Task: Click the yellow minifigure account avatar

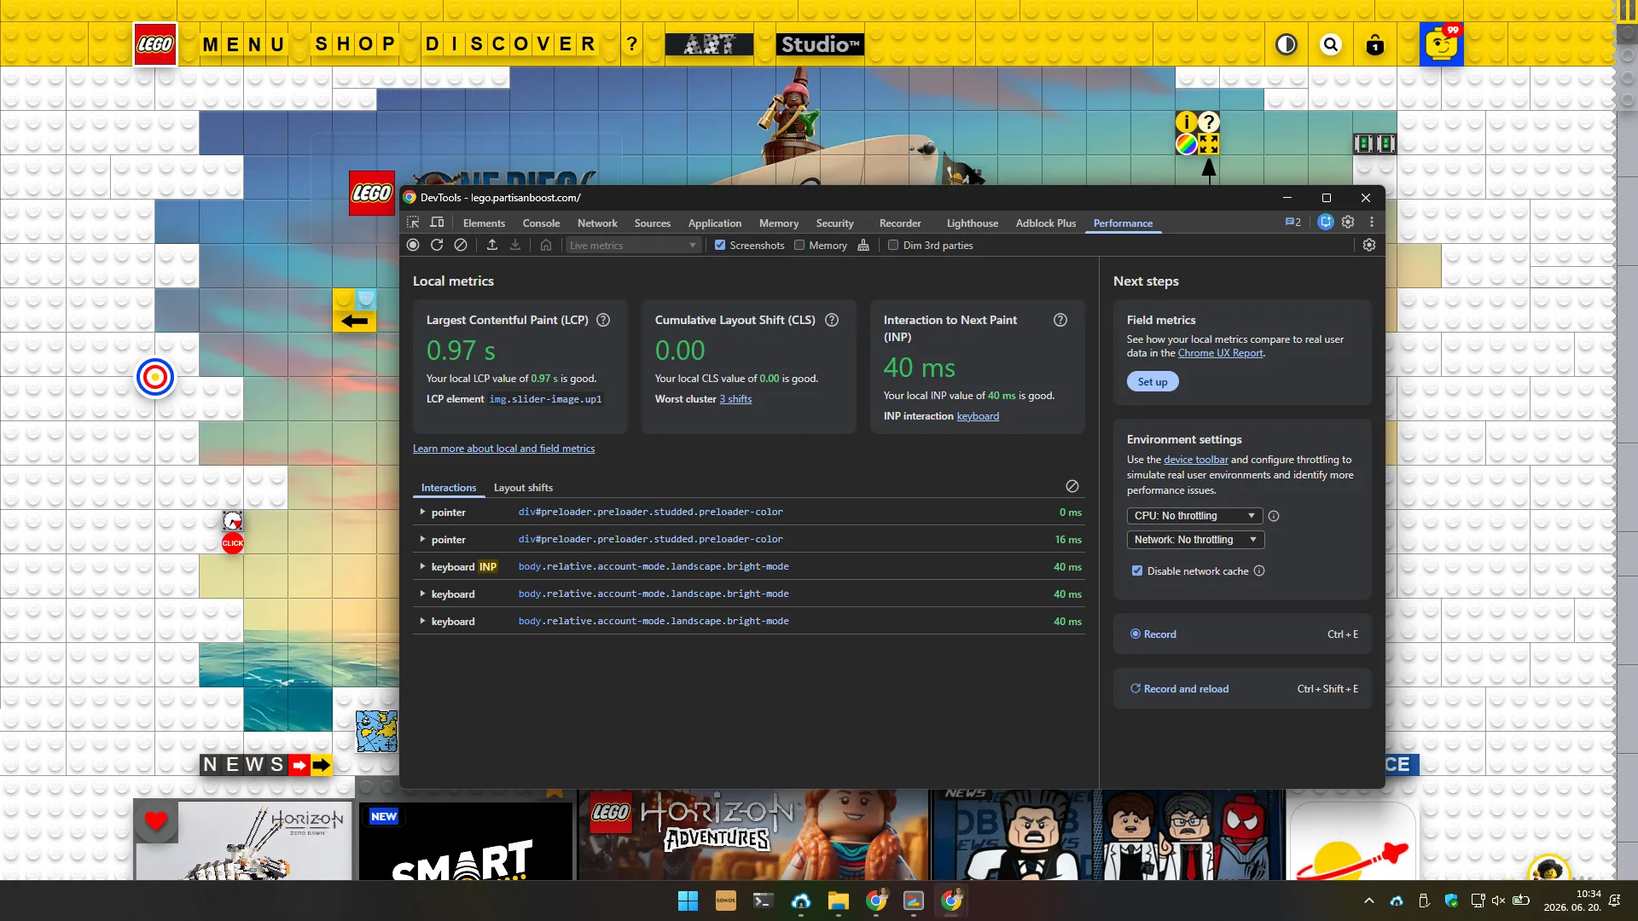Action: click(1442, 44)
